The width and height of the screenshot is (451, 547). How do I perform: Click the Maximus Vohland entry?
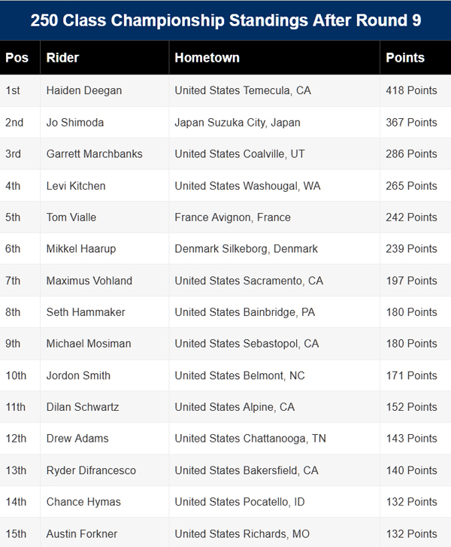(89, 281)
